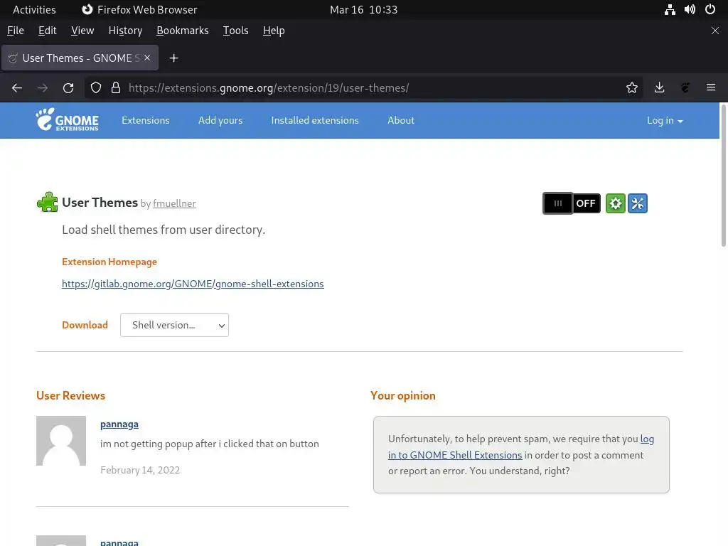This screenshot has height=546, width=728.
Task: Open the Firefox hamburger application menu
Action: pos(711,87)
